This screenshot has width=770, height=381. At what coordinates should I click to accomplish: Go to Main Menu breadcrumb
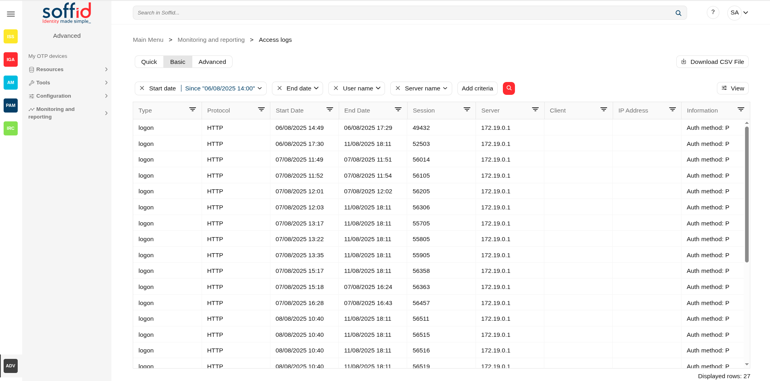pyautogui.click(x=148, y=40)
